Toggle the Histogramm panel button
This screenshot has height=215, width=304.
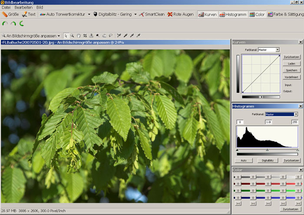point(233,14)
